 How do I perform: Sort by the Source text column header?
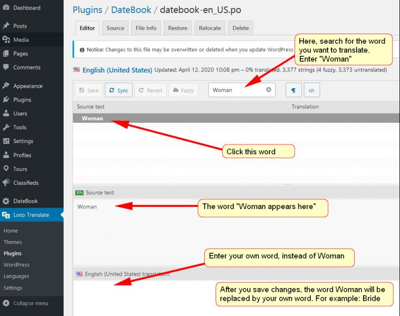coord(91,106)
